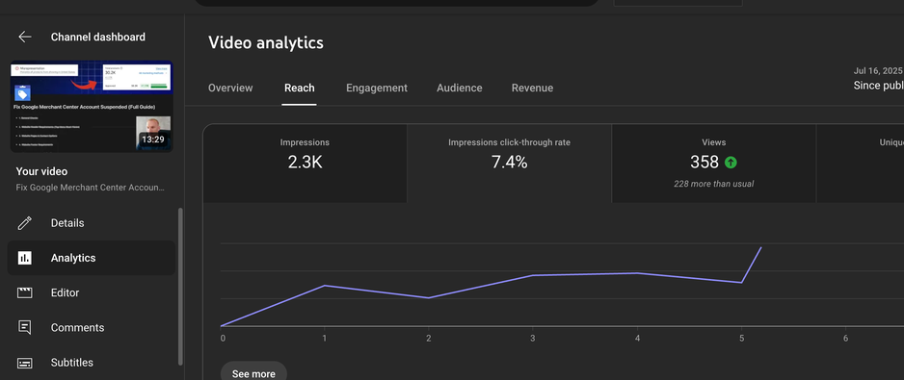The image size is (904, 380).
Task: Switch to the Revenue tab
Action: 532,89
